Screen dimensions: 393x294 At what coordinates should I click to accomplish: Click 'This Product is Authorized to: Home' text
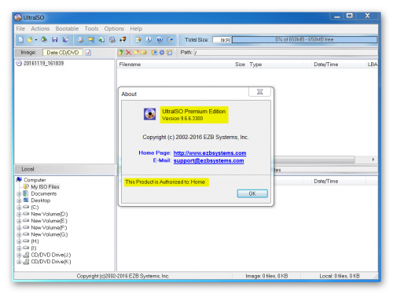coord(165,182)
